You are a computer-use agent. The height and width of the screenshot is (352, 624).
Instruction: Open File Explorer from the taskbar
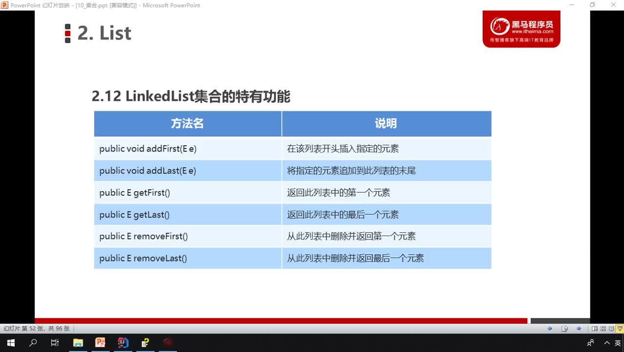pos(78,343)
